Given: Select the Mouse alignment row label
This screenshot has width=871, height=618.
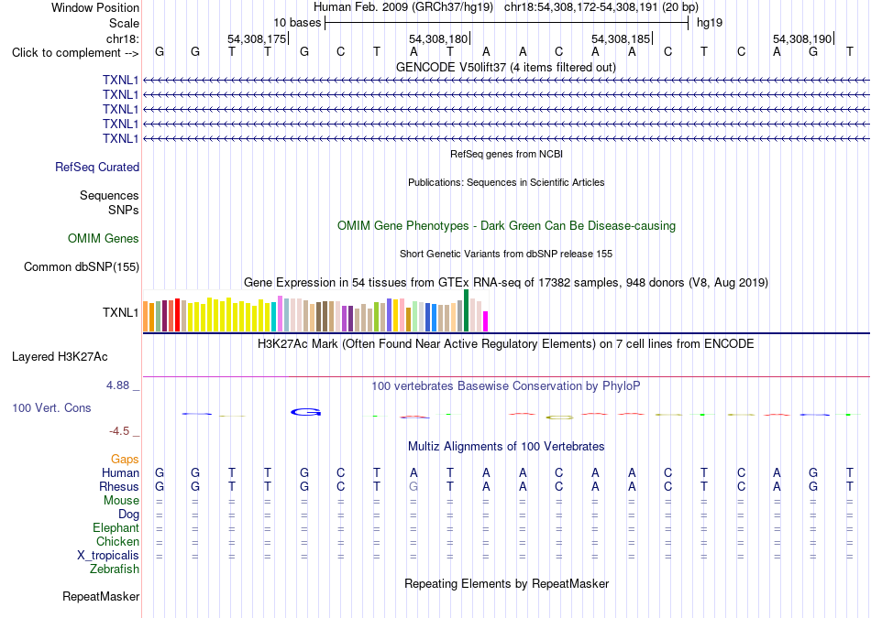Looking at the screenshot, I should pyautogui.click(x=121, y=501).
